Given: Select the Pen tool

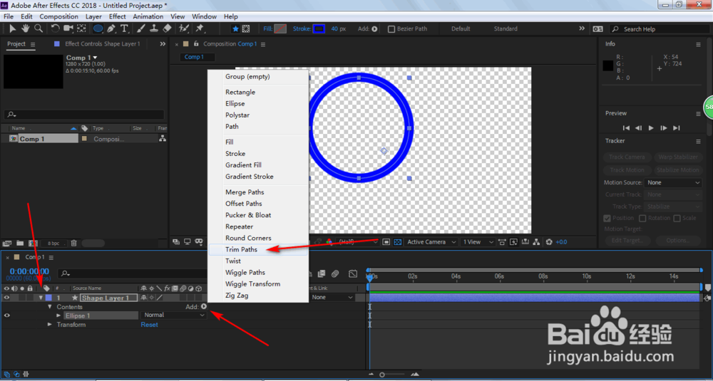Looking at the screenshot, I should tap(111, 28).
